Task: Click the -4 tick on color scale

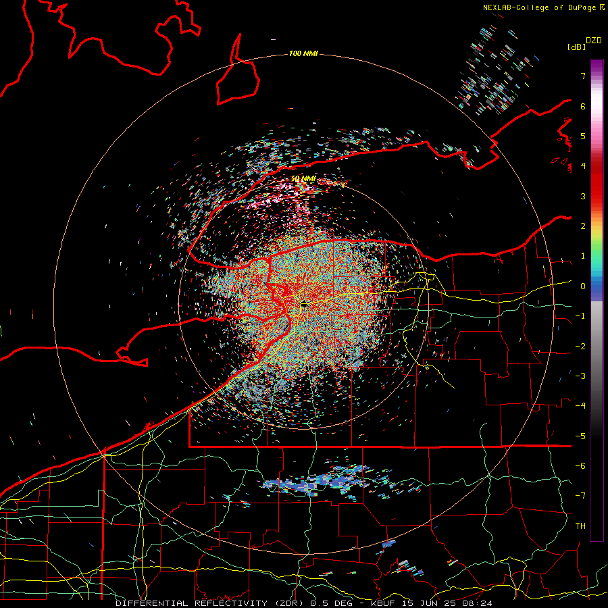Action: point(580,405)
